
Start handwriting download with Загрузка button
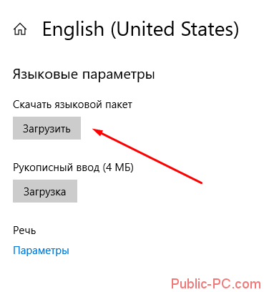pyautogui.click(x=45, y=191)
